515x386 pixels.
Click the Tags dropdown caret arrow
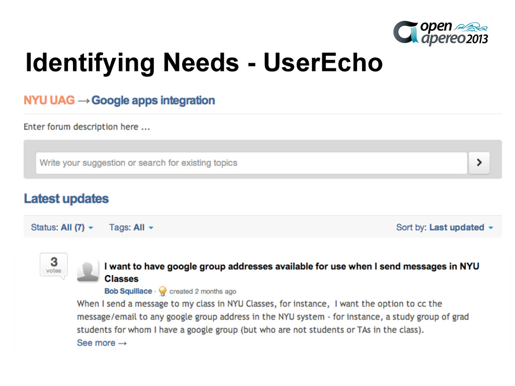(151, 228)
